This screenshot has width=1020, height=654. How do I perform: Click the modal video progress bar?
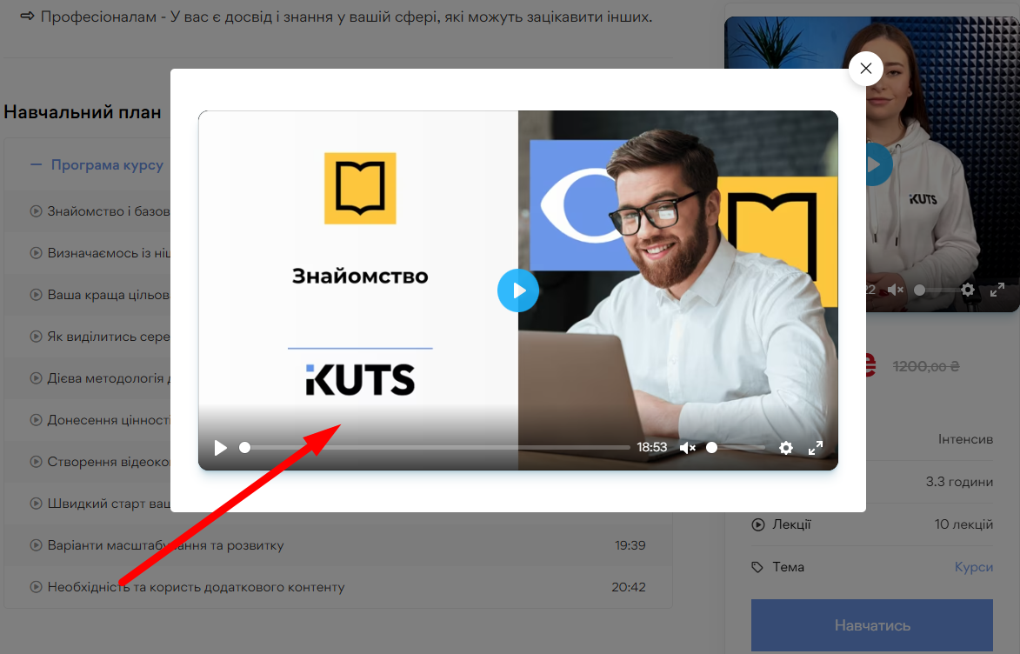click(435, 448)
